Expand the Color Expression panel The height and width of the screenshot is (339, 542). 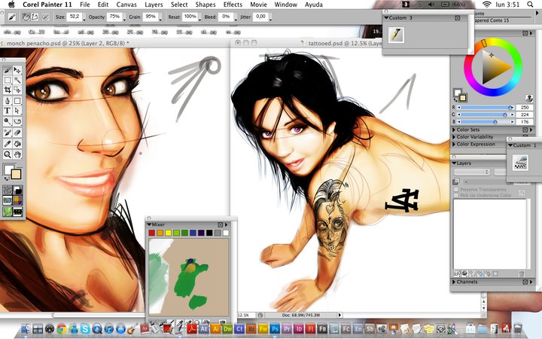(454, 144)
